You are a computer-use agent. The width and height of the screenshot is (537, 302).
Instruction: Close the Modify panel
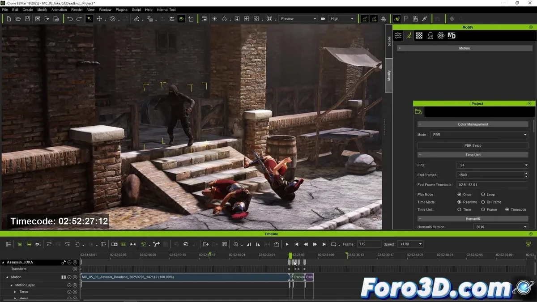pos(531,27)
